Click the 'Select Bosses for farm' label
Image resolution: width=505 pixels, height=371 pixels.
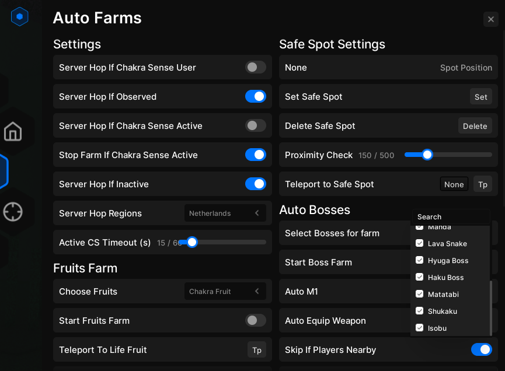pos(332,233)
